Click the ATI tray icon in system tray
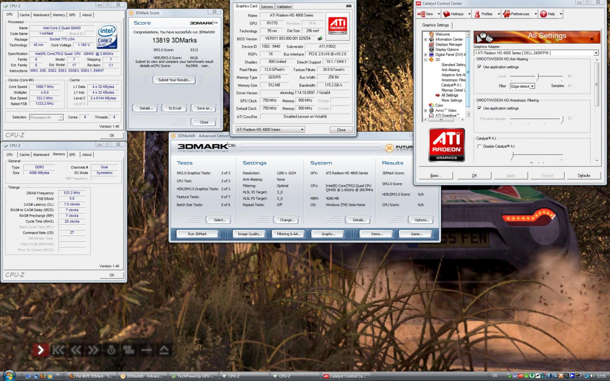Viewport: 610px width, 381px height. [x=521, y=376]
